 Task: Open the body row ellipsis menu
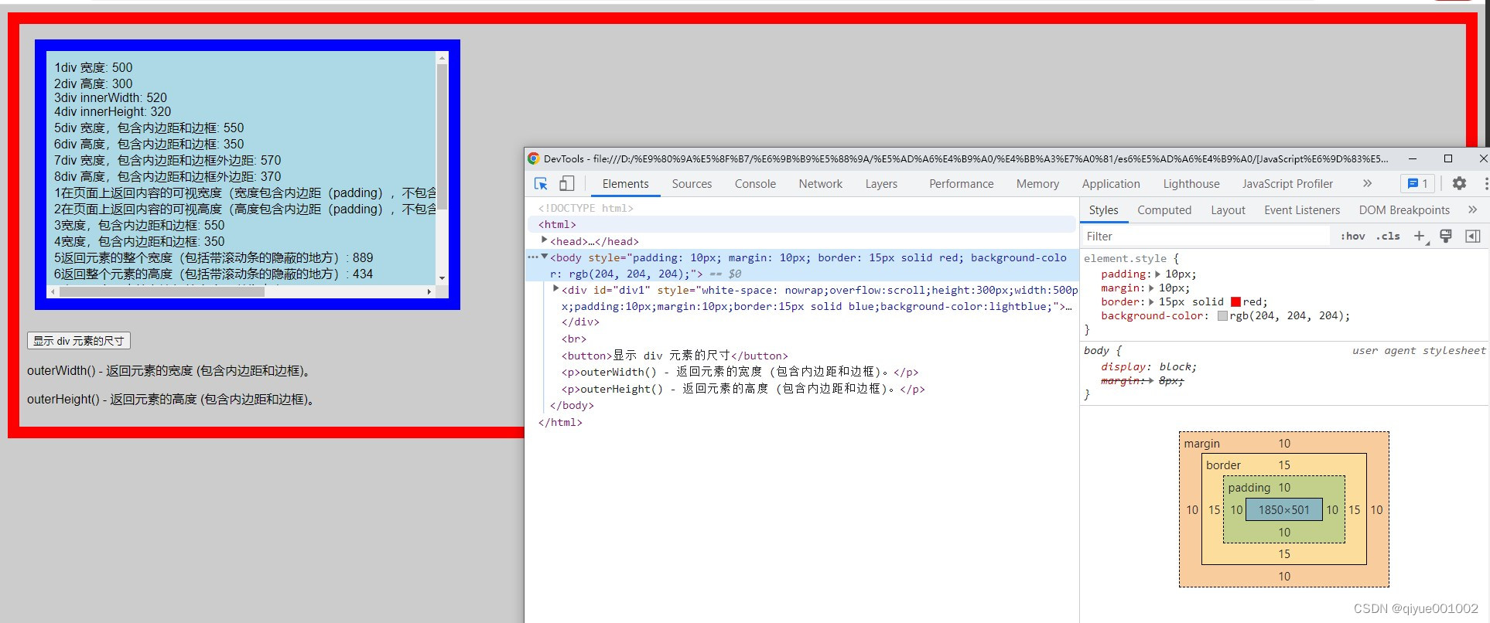pos(532,257)
